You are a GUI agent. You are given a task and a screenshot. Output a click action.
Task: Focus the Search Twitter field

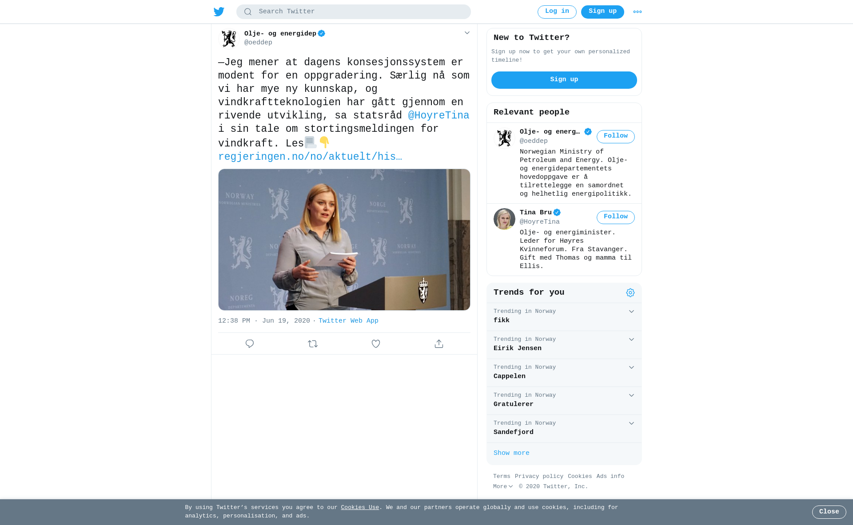tap(354, 12)
